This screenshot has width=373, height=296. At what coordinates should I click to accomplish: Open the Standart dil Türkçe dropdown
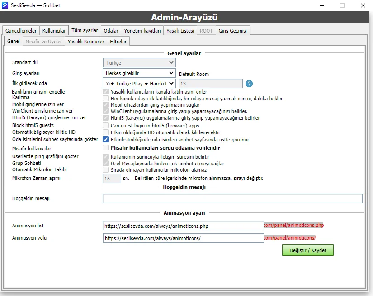139,63
